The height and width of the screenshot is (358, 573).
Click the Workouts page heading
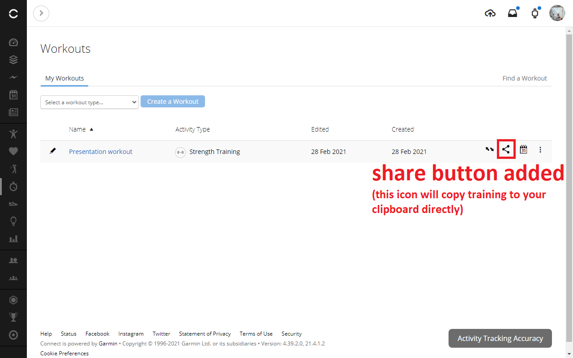[x=65, y=49]
